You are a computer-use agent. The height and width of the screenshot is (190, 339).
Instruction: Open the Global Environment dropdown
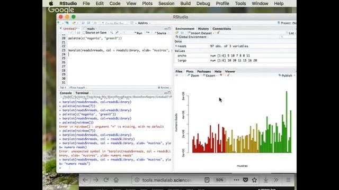[x=192, y=37]
